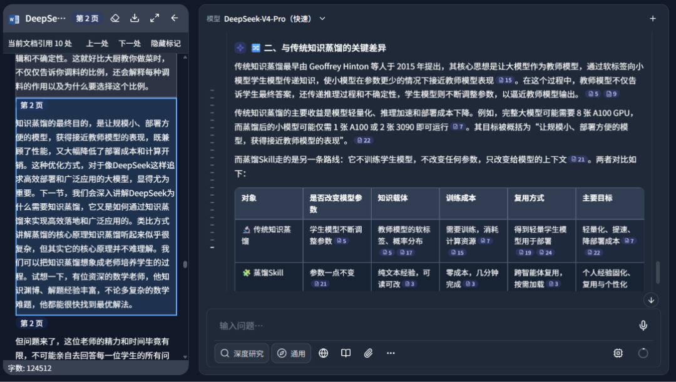Viewport: 676px width, 382px height.
Task: Open the chip-shaped settings icon near send
Action: (x=618, y=353)
